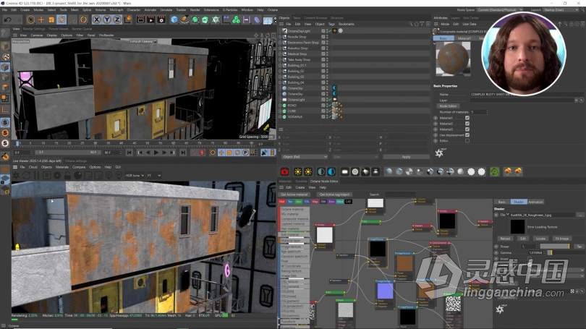The height and width of the screenshot is (329, 586).
Task: Select the Move tool
Action: pyautogui.click(x=41, y=20)
